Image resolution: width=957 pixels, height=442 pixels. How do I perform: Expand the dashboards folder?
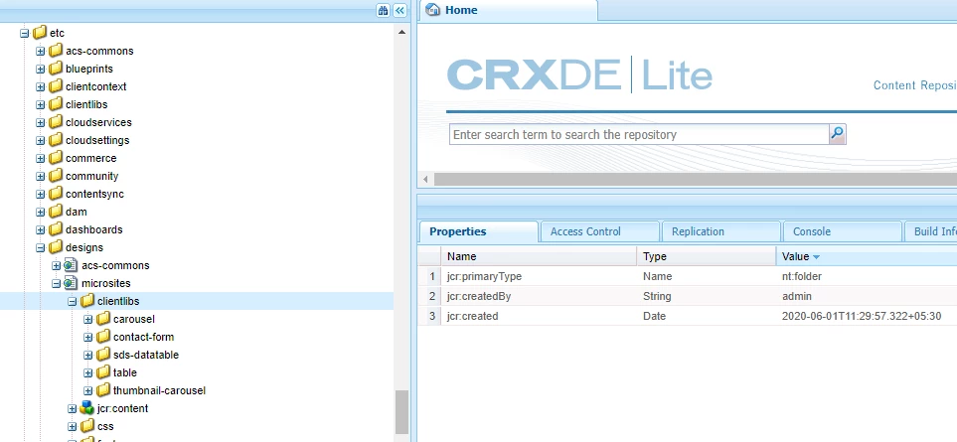[x=41, y=229]
